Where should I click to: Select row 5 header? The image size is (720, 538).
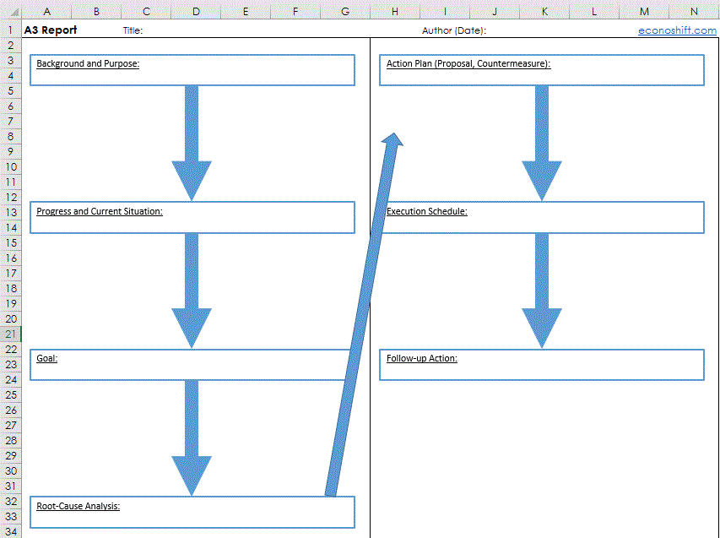(11, 91)
